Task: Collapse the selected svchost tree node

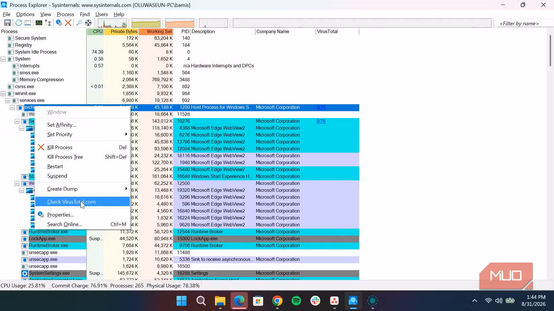Action: click(x=12, y=108)
